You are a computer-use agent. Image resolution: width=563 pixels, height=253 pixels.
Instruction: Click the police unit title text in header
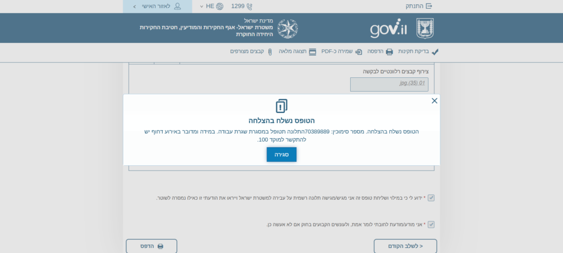click(x=207, y=27)
